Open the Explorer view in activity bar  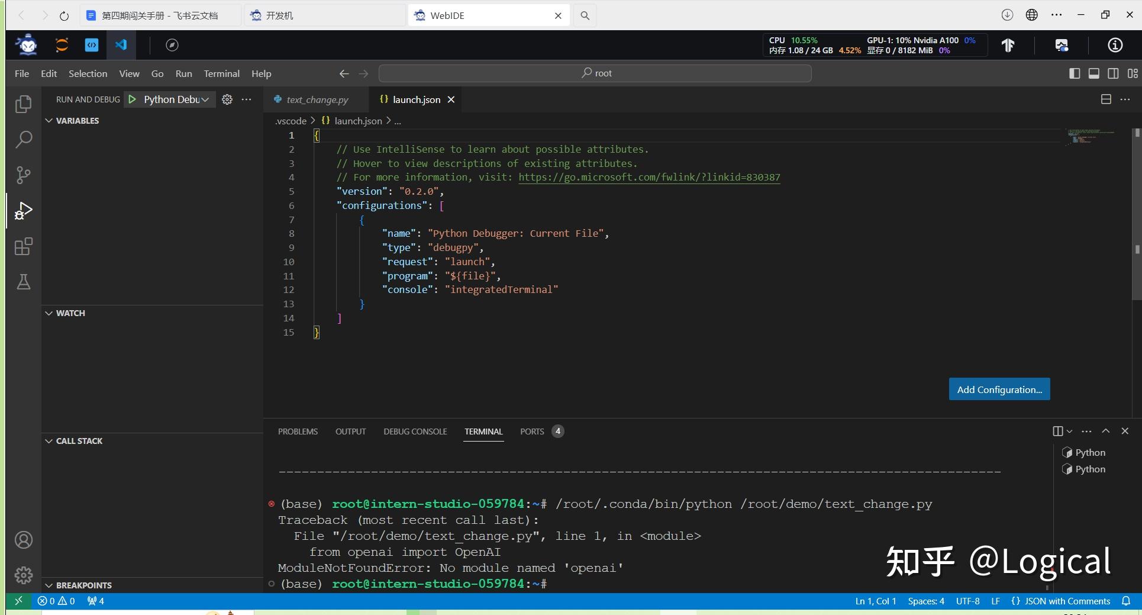23,104
